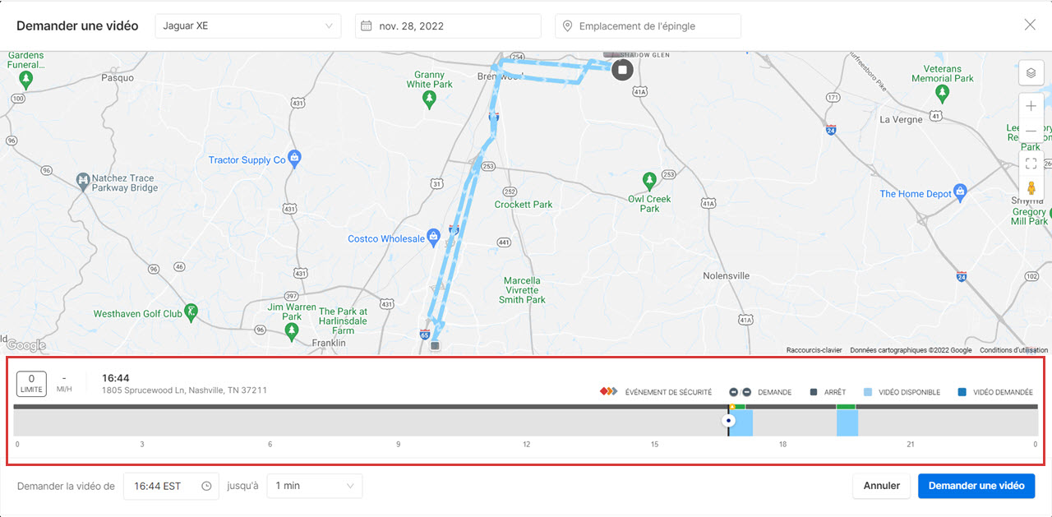The height and width of the screenshot is (517, 1052).
Task: Click the trip start marker near I-65
Action: (x=436, y=346)
